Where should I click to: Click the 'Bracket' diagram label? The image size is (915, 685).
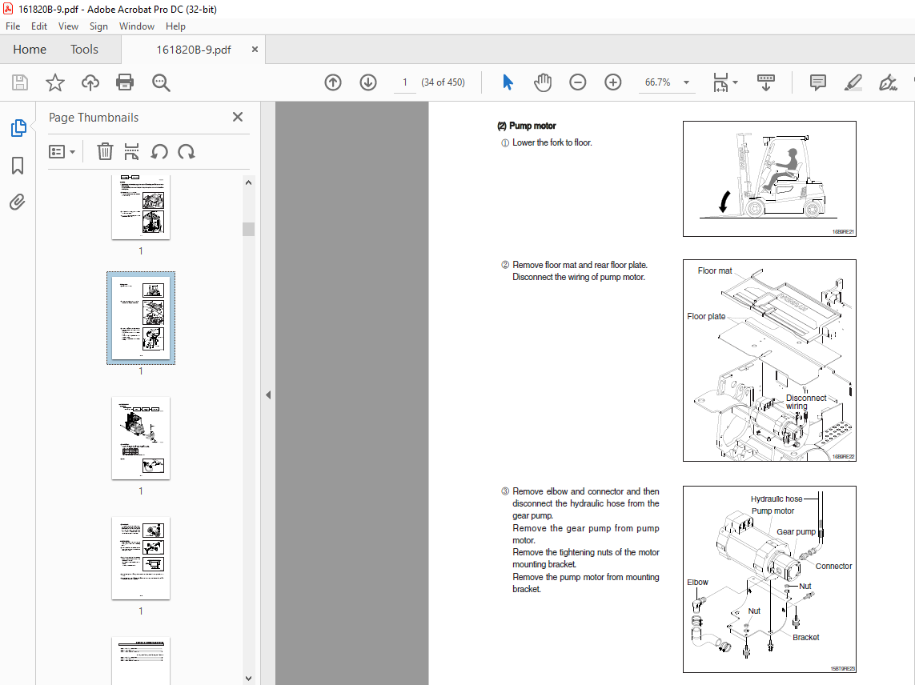click(806, 637)
